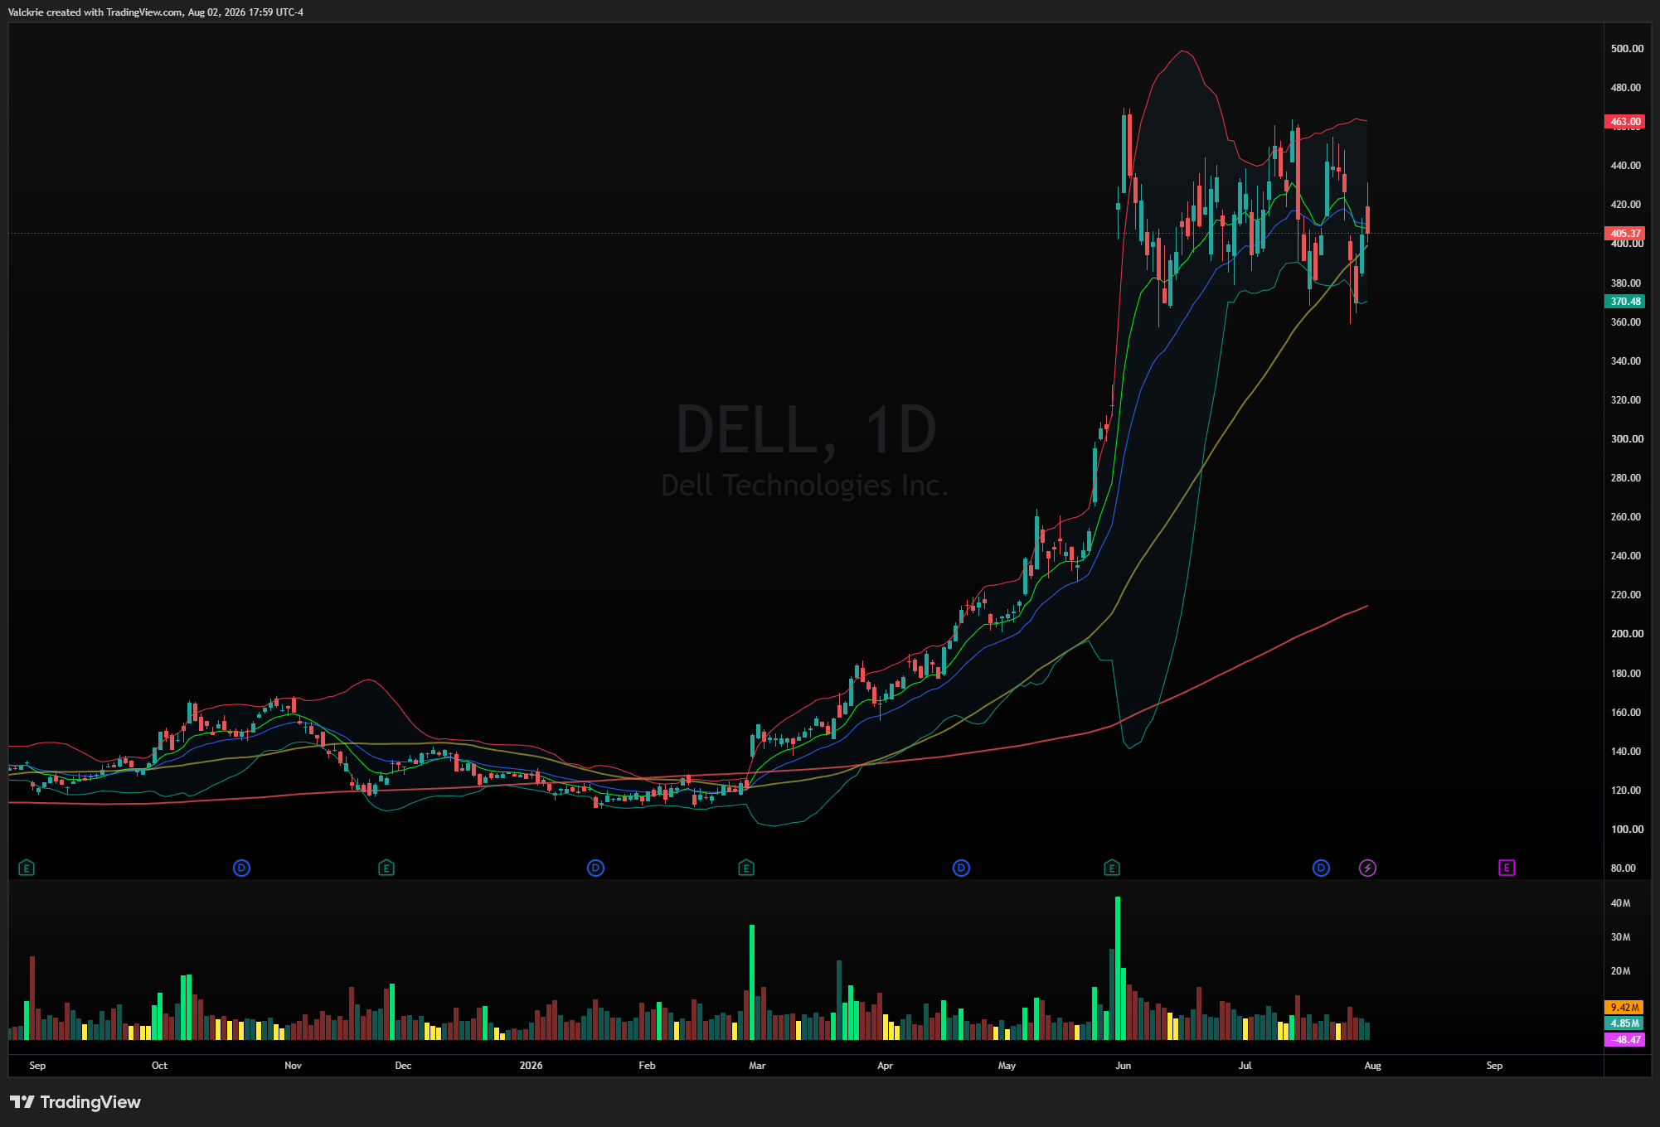The width and height of the screenshot is (1660, 1127).
Task: Select the 200.00 price axis label
Action: [1627, 634]
